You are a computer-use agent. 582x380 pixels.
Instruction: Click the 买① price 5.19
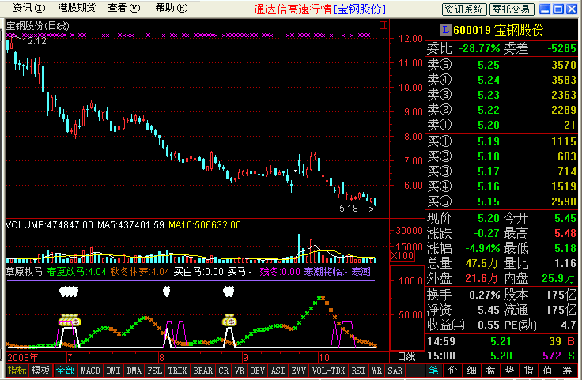[x=489, y=141]
